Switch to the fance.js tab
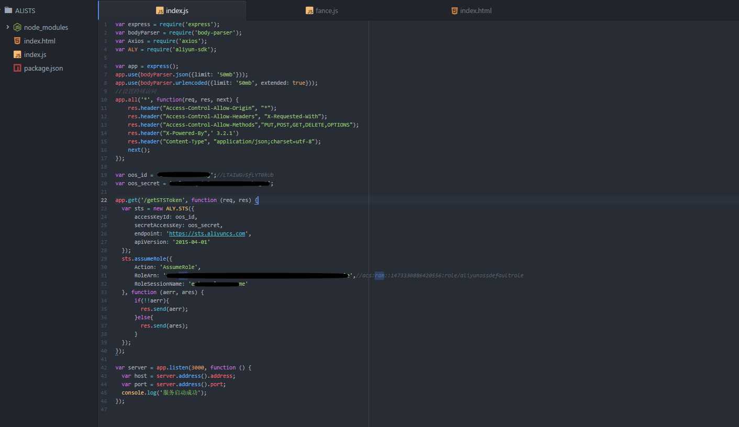The height and width of the screenshot is (427, 739). pos(321,10)
